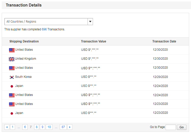
Task: Jump to last page 87
Action: click(63, 127)
